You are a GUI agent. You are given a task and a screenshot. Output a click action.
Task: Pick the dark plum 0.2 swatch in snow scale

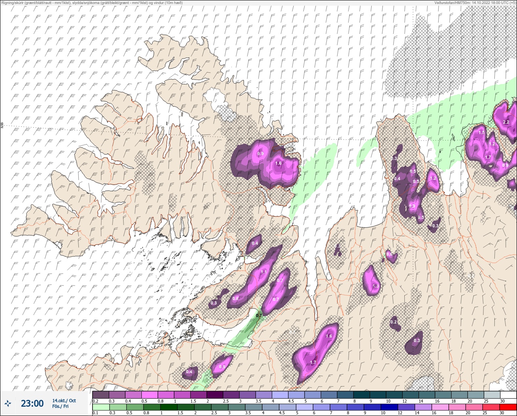click(x=101, y=395)
